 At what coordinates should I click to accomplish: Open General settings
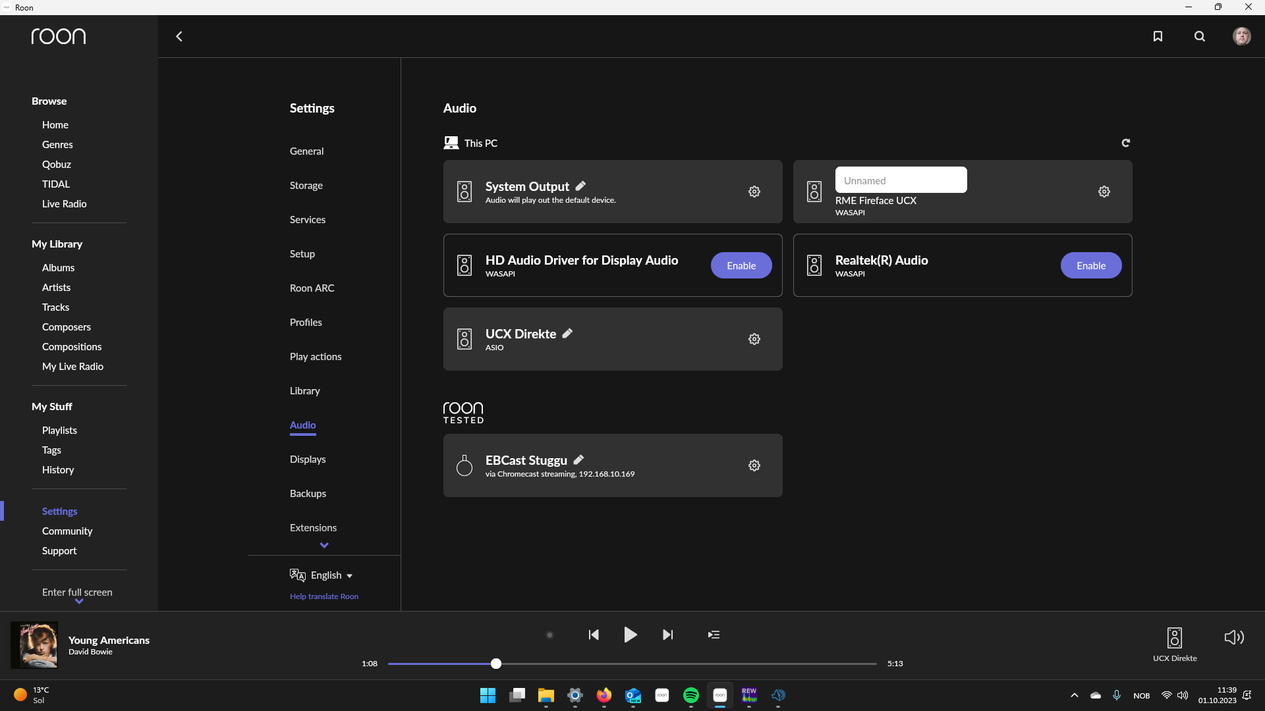pos(307,151)
